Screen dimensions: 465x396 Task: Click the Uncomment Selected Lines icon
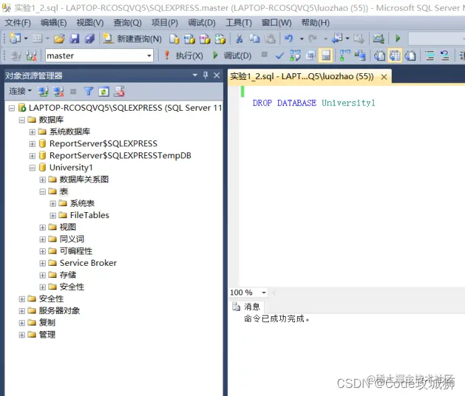point(445,56)
